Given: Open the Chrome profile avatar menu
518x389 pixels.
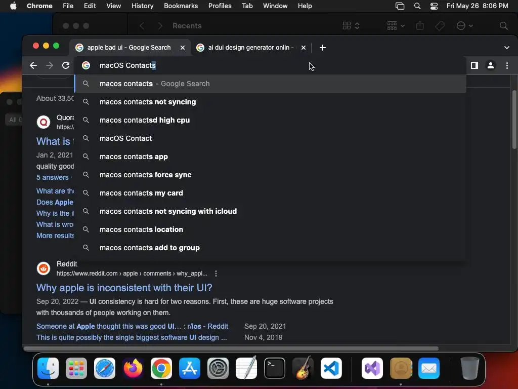Looking at the screenshot, I should pyautogui.click(x=491, y=65).
